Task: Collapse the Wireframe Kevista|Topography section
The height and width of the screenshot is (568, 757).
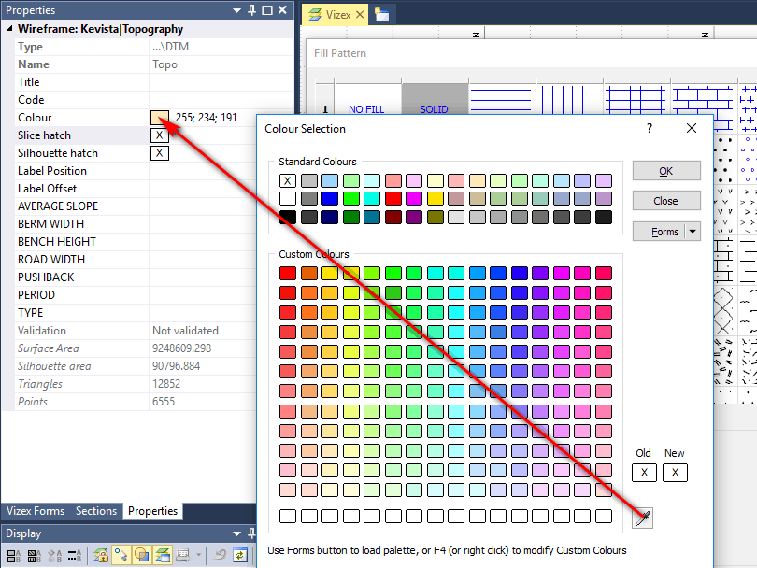Action: coord(8,29)
